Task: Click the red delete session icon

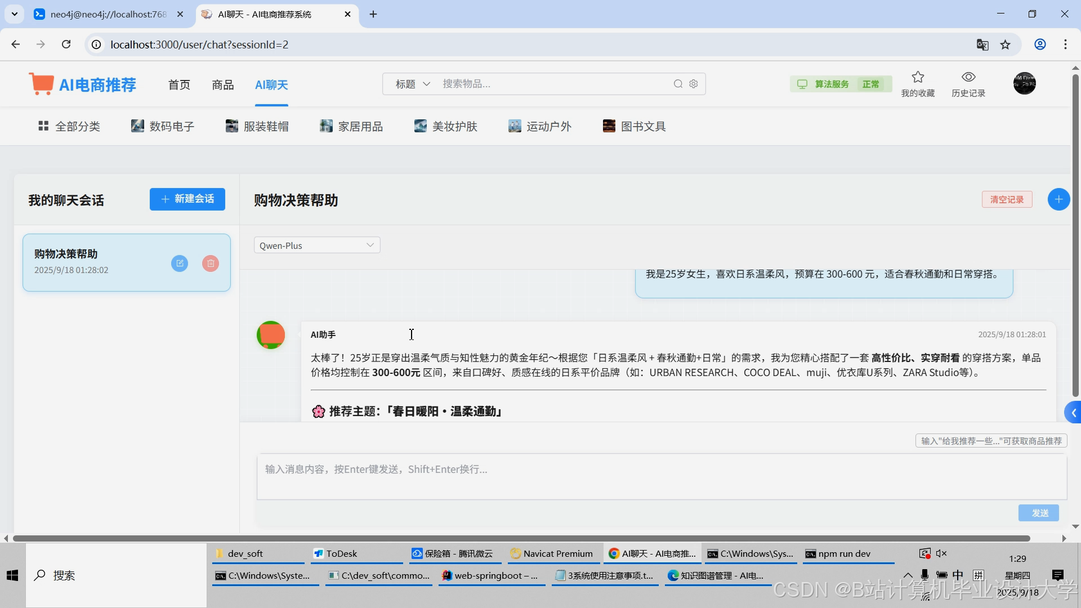Action: [x=211, y=263]
